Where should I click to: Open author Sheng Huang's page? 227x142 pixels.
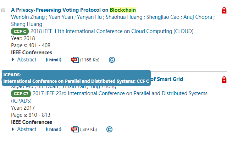click(27, 24)
